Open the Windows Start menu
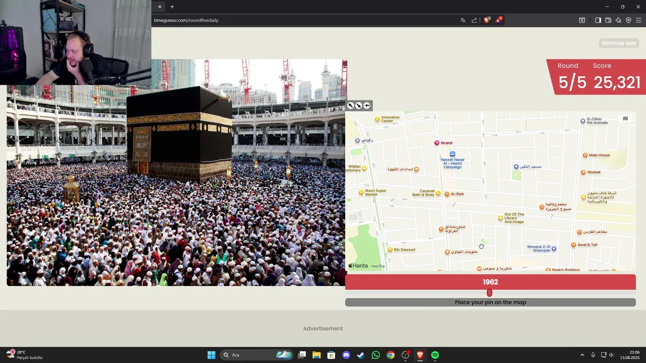646x363 pixels. tap(211, 355)
